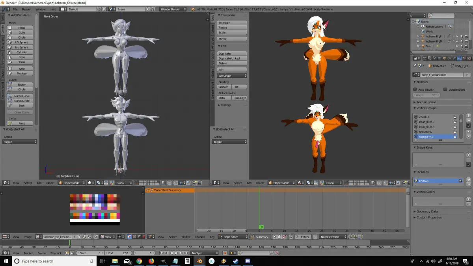Open Blender from the Windows taskbar
This screenshot has width=473, height=266.
(199, 261)
